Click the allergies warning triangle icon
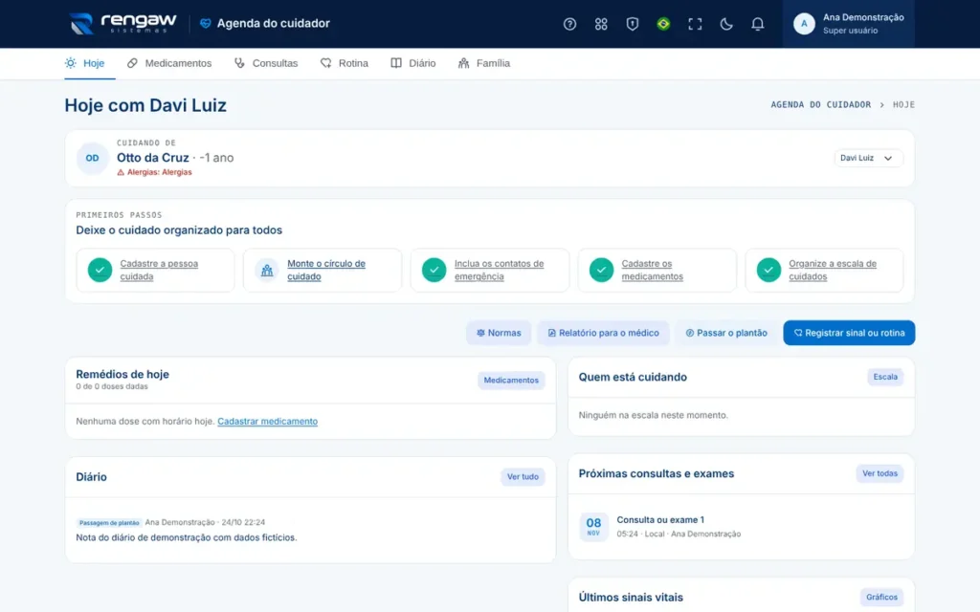Screen dimensions: 980x612 click(x=121, y=172)
